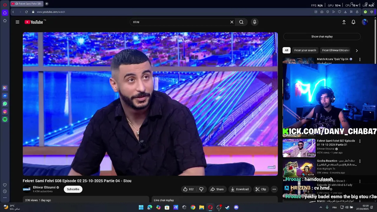The height and width of the screenshot is (212, 377).
Task: Take a snapshot with camera icon
Action: tap(322, 12)
